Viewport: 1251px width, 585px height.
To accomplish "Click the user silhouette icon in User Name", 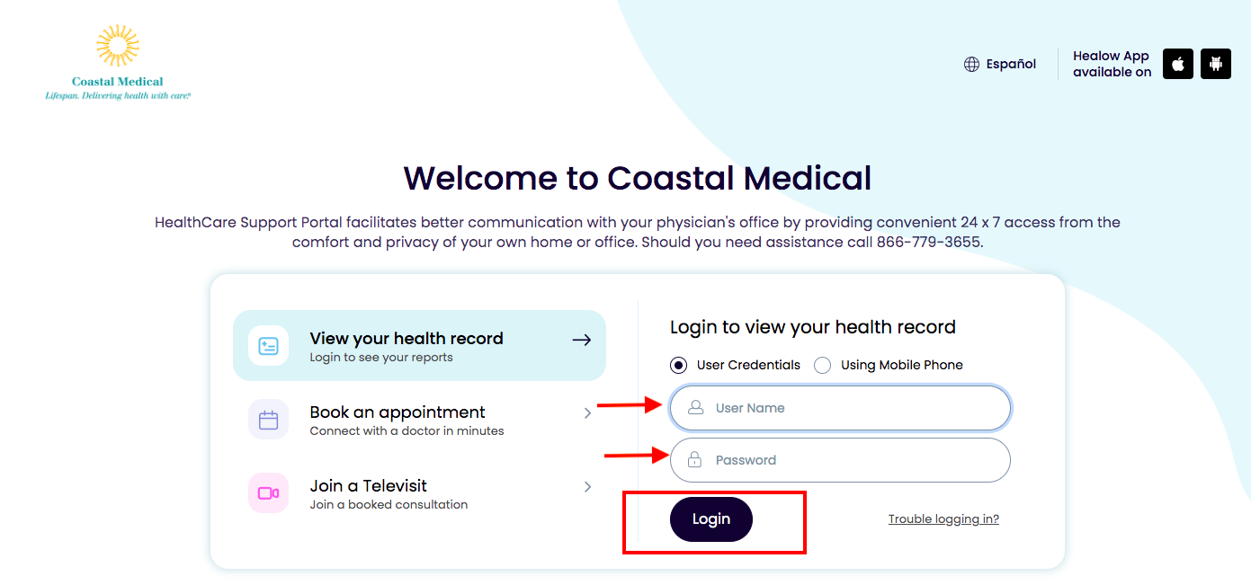I will pos(695,408).
